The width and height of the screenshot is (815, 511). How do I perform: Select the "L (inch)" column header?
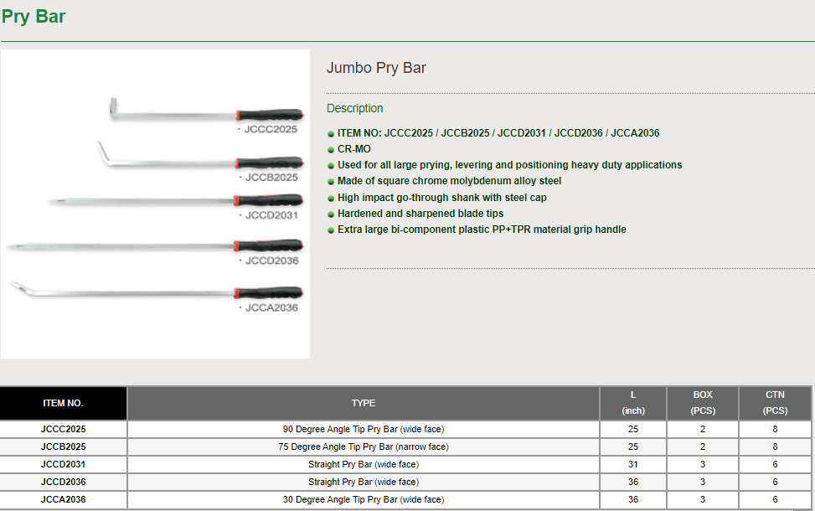coord(633,403)
